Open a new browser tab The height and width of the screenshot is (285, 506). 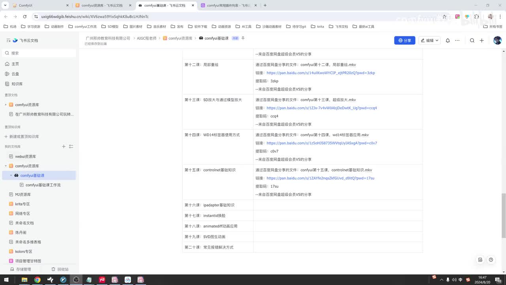click(265, 6)
